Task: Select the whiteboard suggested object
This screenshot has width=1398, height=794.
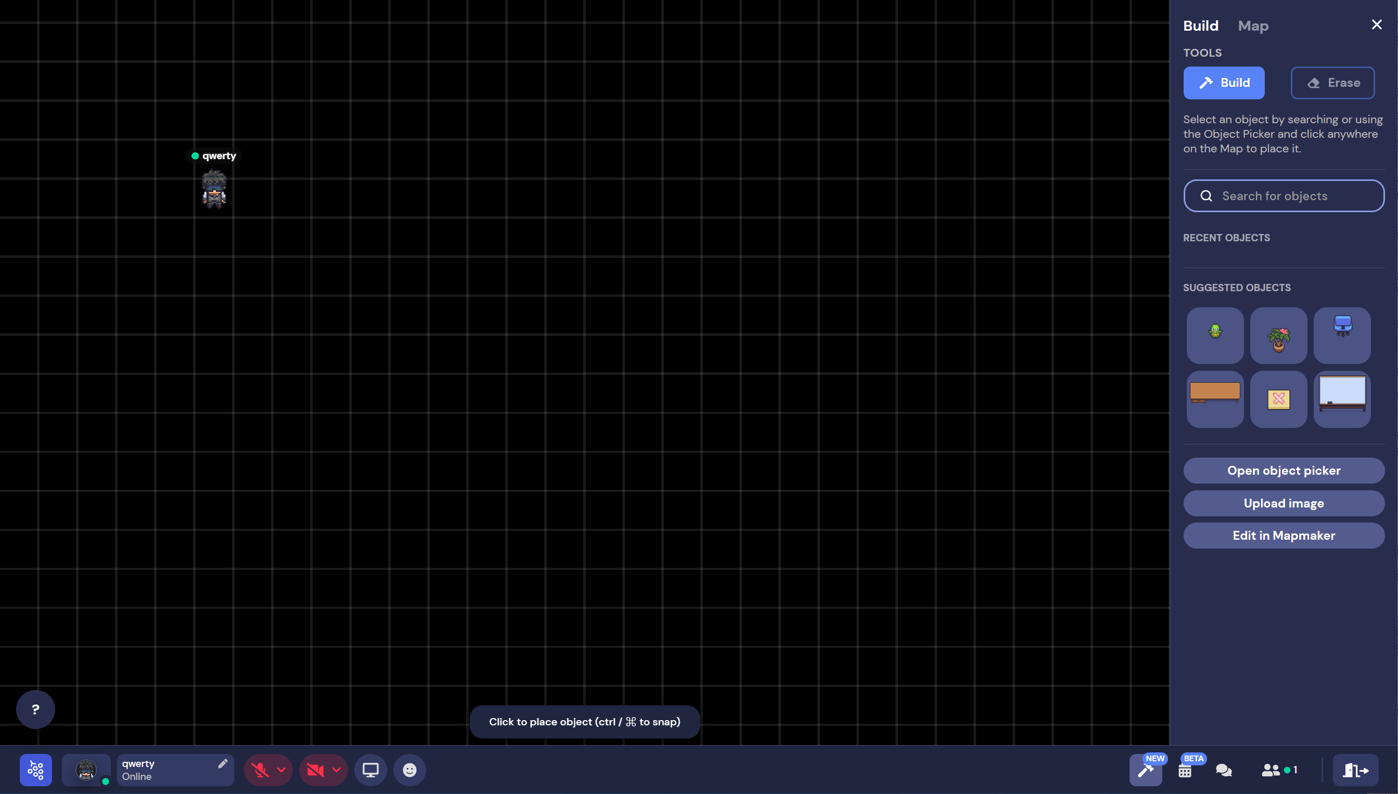Action: click(x=1342, y=399)
